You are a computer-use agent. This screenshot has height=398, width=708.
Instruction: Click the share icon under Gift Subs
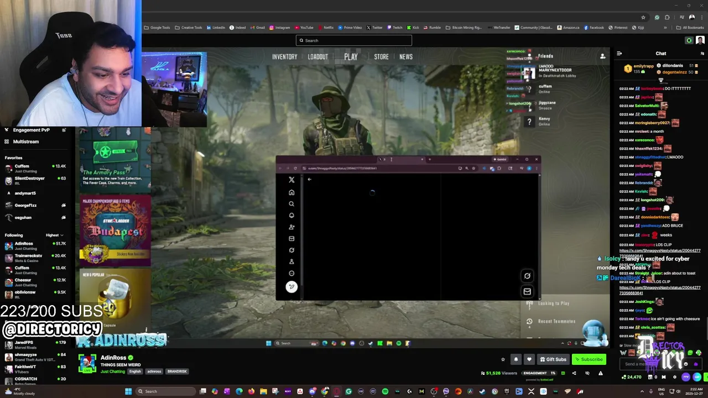(x=574, y=373)
